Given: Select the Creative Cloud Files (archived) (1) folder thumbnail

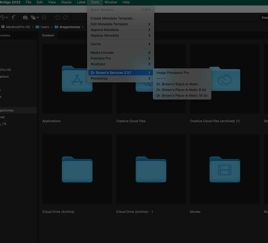Looking at the screenshot, I should pos(225,78).
